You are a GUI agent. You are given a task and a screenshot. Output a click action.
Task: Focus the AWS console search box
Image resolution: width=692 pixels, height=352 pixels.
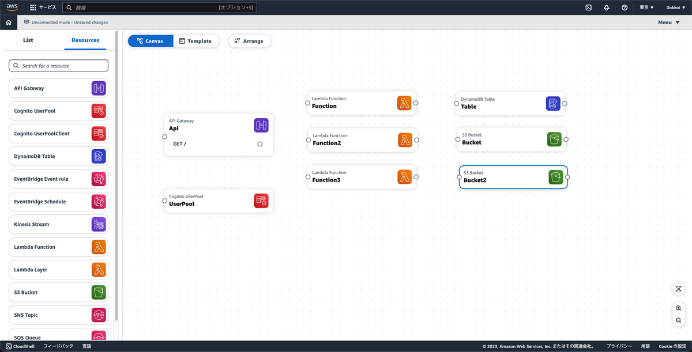(160, 7)
